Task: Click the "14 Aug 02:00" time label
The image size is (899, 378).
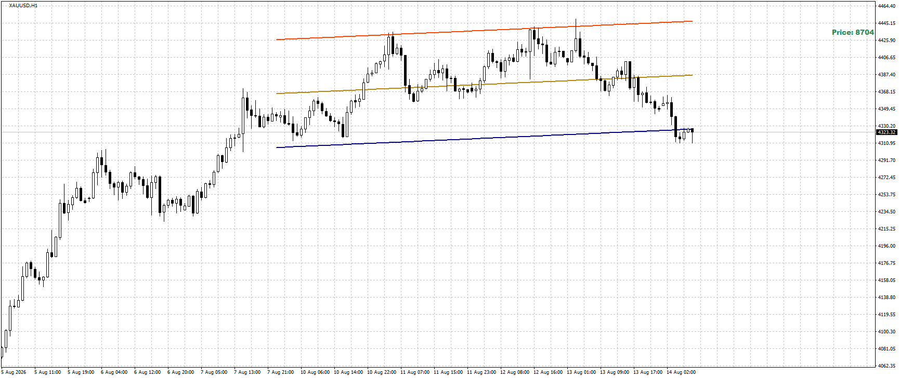Action: [681, 372]
